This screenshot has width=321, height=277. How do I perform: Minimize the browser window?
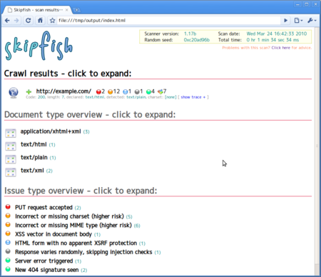click(x=297, y=4)
